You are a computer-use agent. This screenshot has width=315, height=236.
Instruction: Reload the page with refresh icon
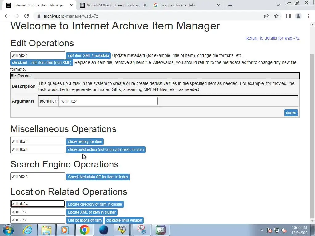coord(26,16)
